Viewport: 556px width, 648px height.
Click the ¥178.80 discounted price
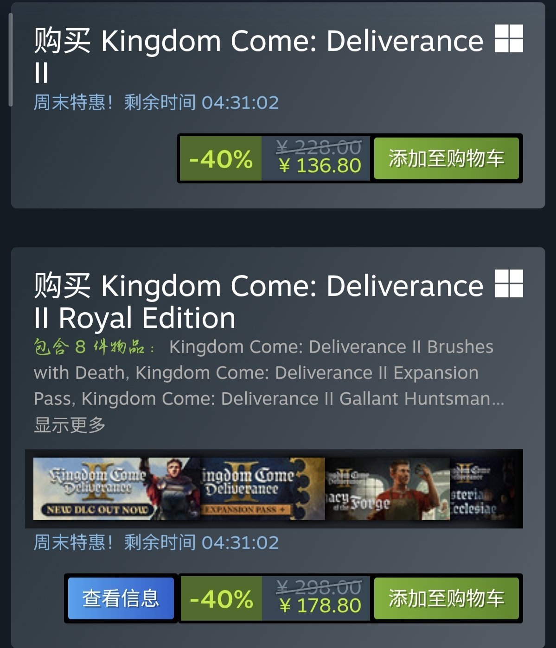coord(320,605)
